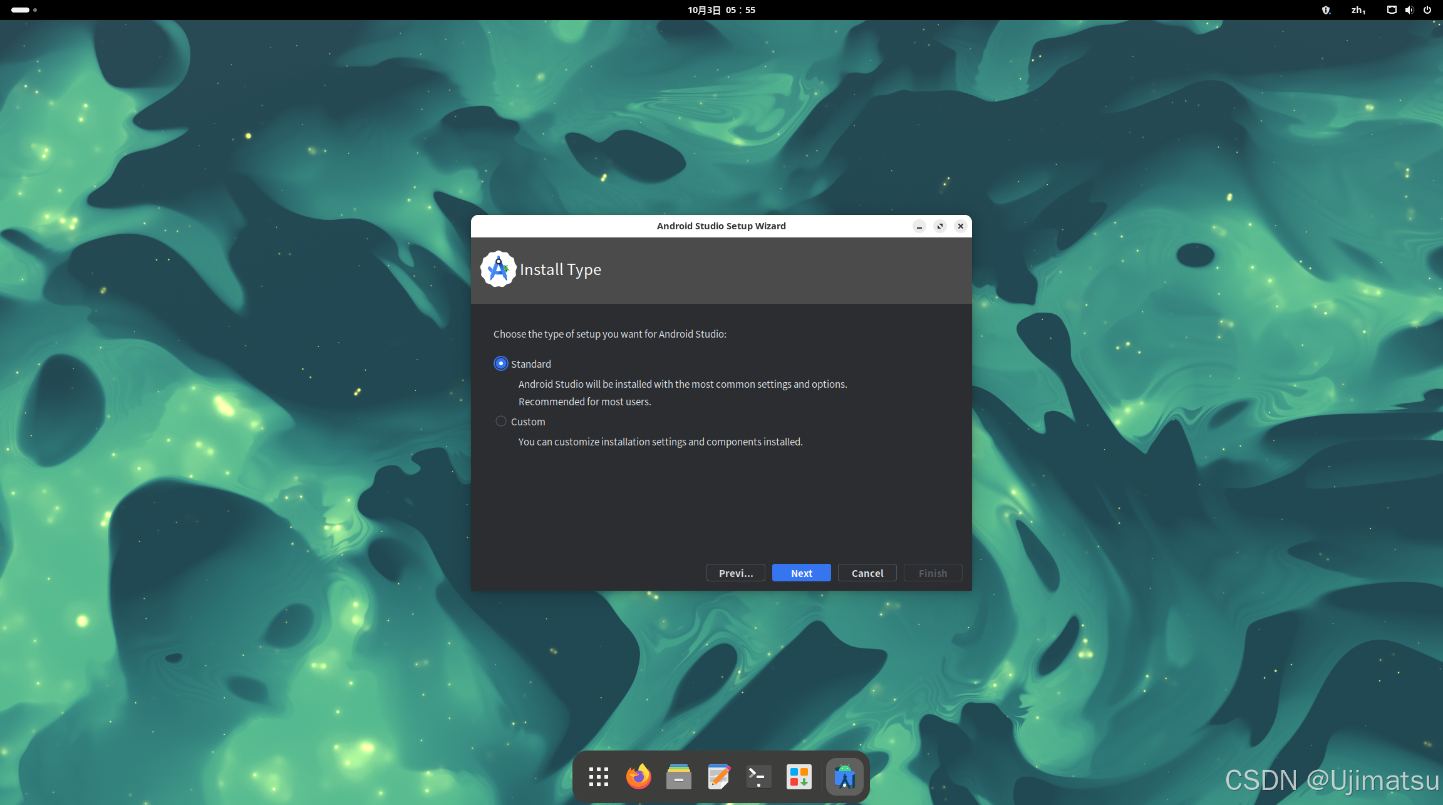
Task: Go back with the Previous button
Action: [735, 573]
